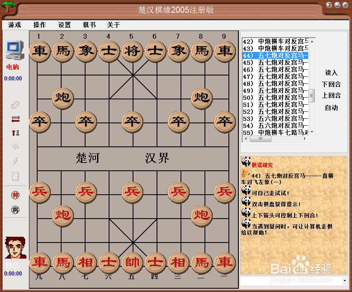Screen dimensions: 352x292
Task: Select the rotate board icon
Action: 14,105
